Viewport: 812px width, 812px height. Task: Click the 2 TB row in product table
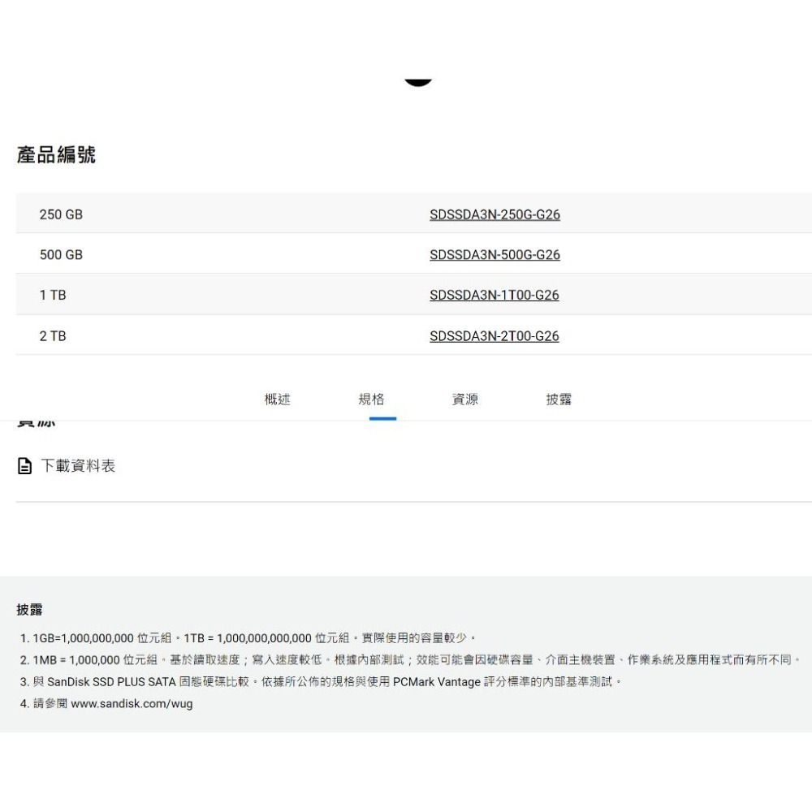tap(52, 335)
